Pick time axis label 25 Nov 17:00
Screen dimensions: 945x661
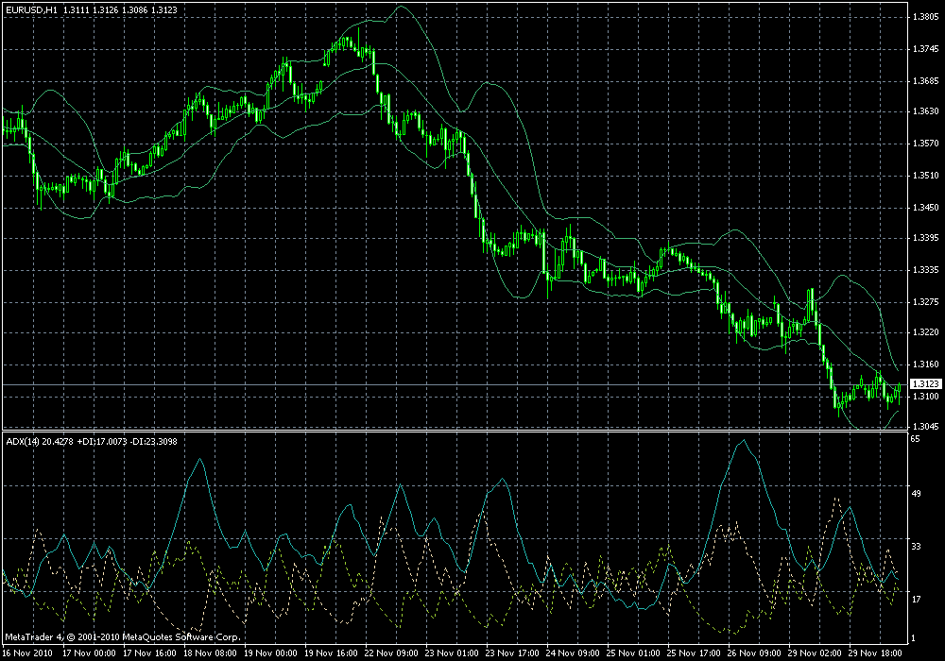694,653
